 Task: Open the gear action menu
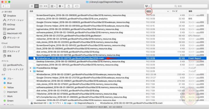61,6
